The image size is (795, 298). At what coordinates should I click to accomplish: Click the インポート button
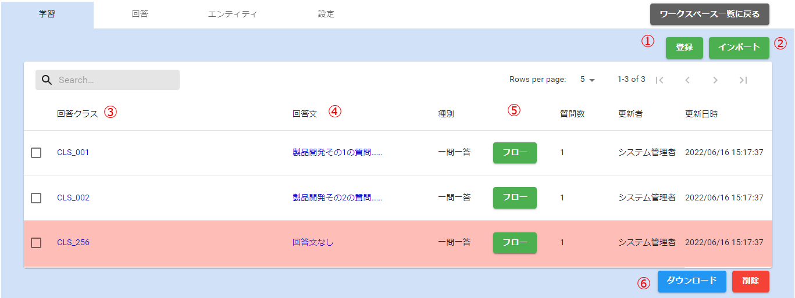point(739,48)
